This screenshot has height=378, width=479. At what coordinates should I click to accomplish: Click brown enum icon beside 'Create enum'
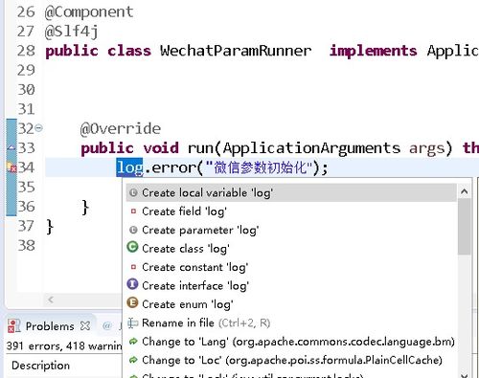[x=132, y=302]
